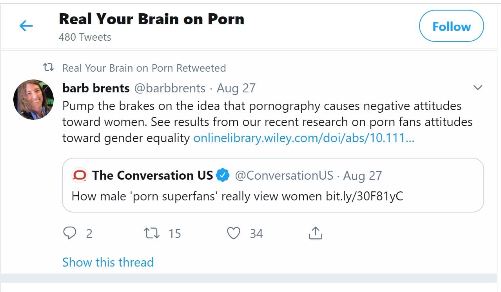Click the @ConversationUS handle
The width and height of the screenshot is (501, 292).
pos(284,175)
